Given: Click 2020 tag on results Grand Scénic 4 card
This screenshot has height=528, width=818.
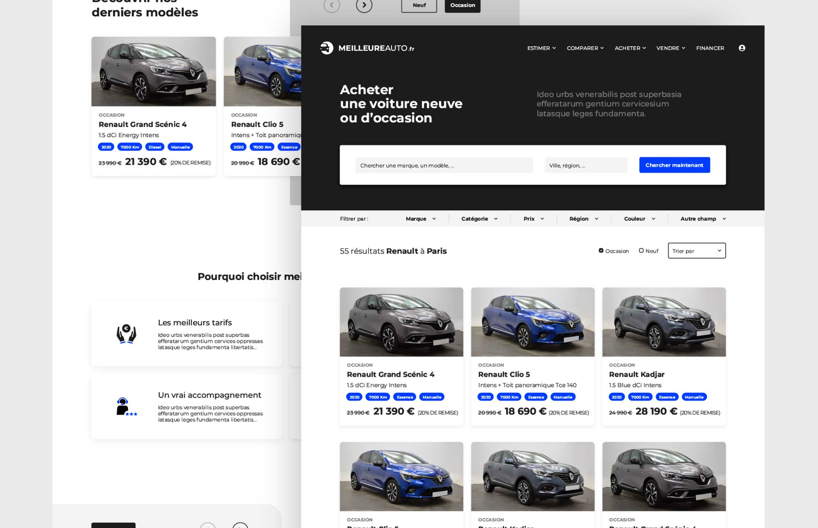Looking at the screenshot, I should (355, 397).
